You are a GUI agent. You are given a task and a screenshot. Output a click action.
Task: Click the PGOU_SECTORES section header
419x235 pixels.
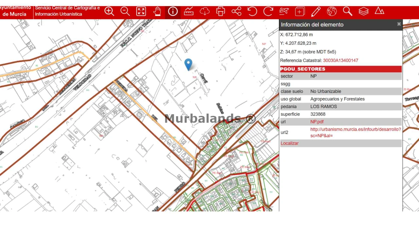(341, 69)
